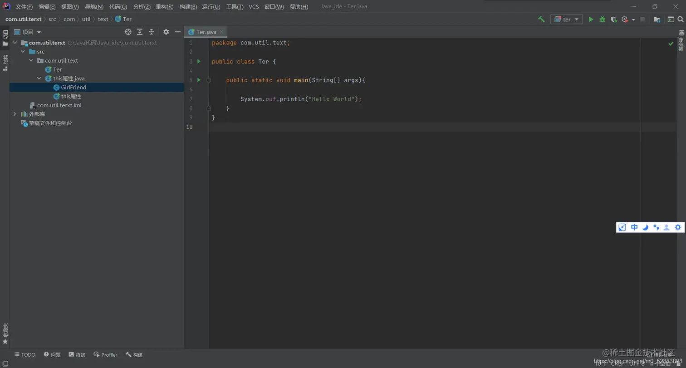Toggle 结构 side tool window tab
The height and width of the screenshot is (368, 686).
(x=5, y=63)
